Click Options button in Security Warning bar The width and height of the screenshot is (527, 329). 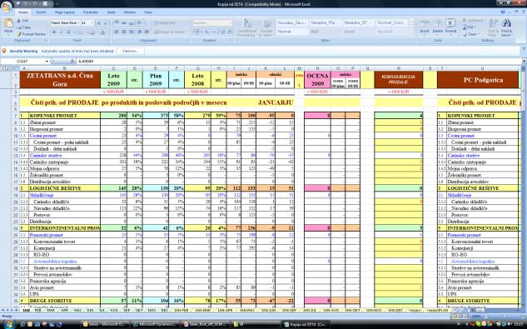coord(131,51)
